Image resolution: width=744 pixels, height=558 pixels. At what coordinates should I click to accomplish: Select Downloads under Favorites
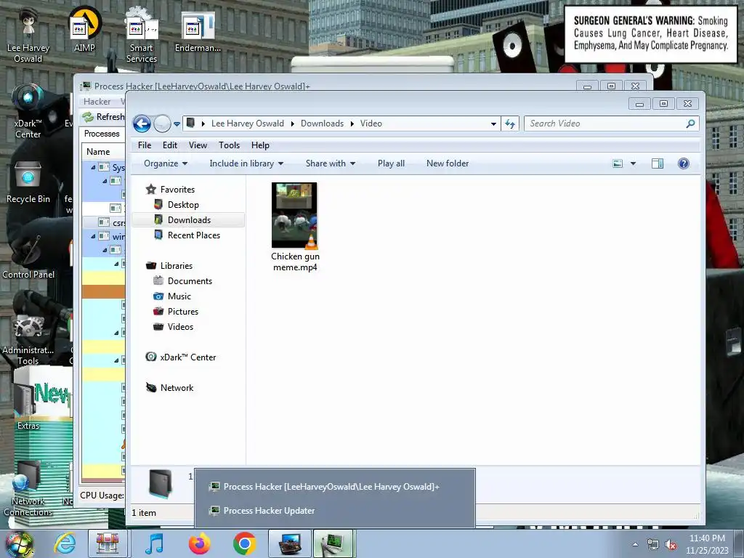[189, 219]
